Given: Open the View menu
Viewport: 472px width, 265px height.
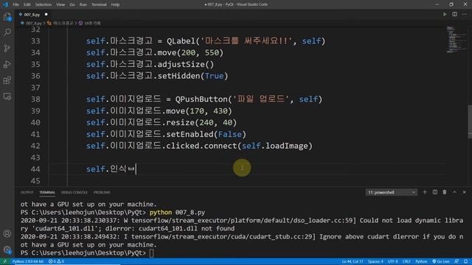Looking at the screenshot, I should click(x=60, y=4).
